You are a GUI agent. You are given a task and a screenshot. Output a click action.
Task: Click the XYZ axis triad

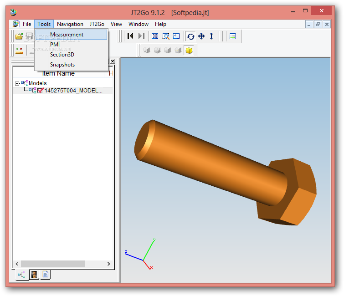pos(140,255)
